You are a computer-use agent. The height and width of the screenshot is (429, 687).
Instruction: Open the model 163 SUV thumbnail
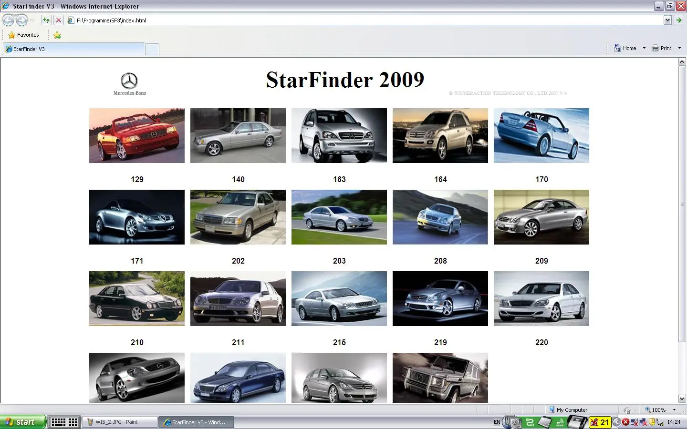pos(339,136)
